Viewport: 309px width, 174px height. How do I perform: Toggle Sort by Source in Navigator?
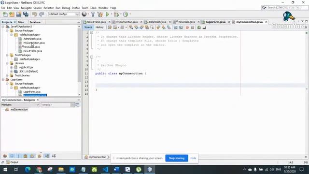pyautogui.click(x=54, y=156)
